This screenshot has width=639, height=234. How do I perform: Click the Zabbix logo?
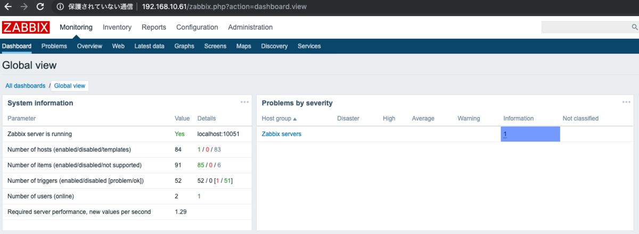[x=26, y=27]
